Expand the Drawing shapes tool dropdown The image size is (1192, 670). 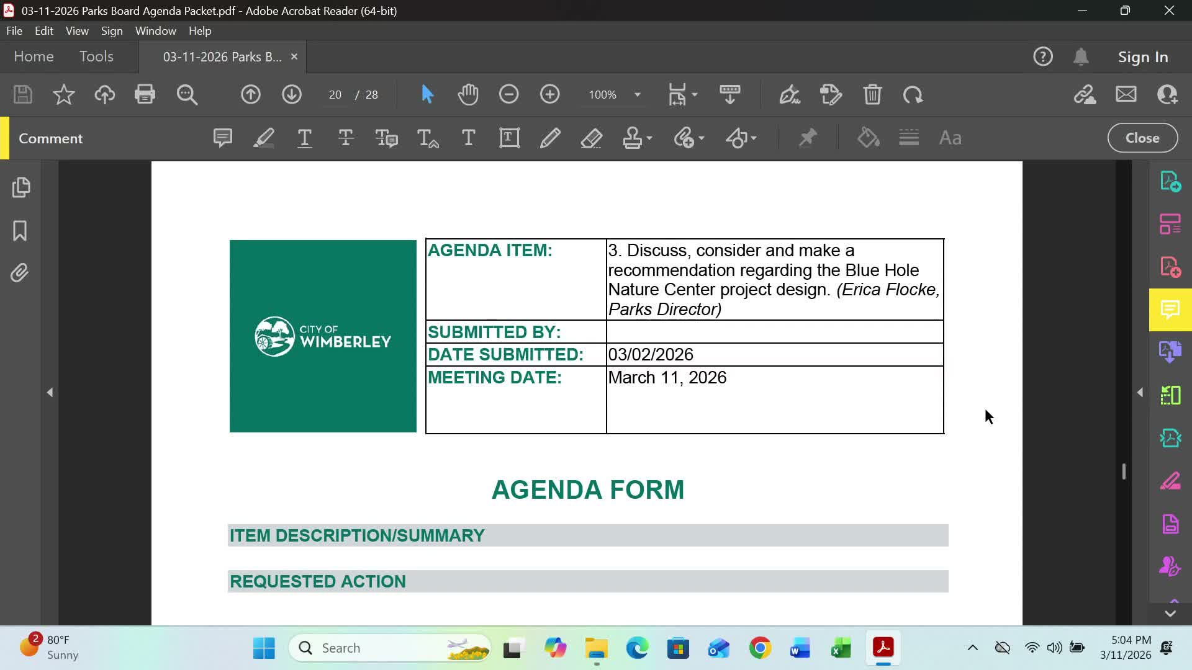pos(754,138)
